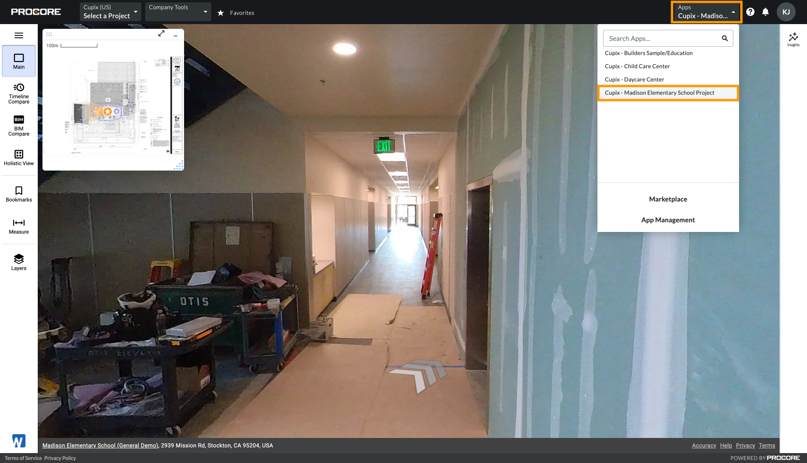
Task: Open the Privacy footer link
Action: click(x=745, y=446)
